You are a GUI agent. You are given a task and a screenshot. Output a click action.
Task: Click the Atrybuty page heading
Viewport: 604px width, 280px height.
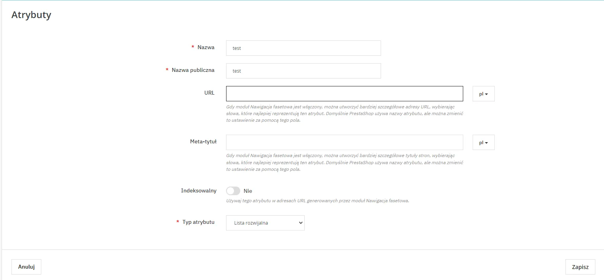pyautogui.click(x=31, y=15)
